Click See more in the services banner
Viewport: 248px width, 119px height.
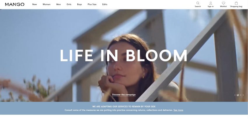[178, 110]
